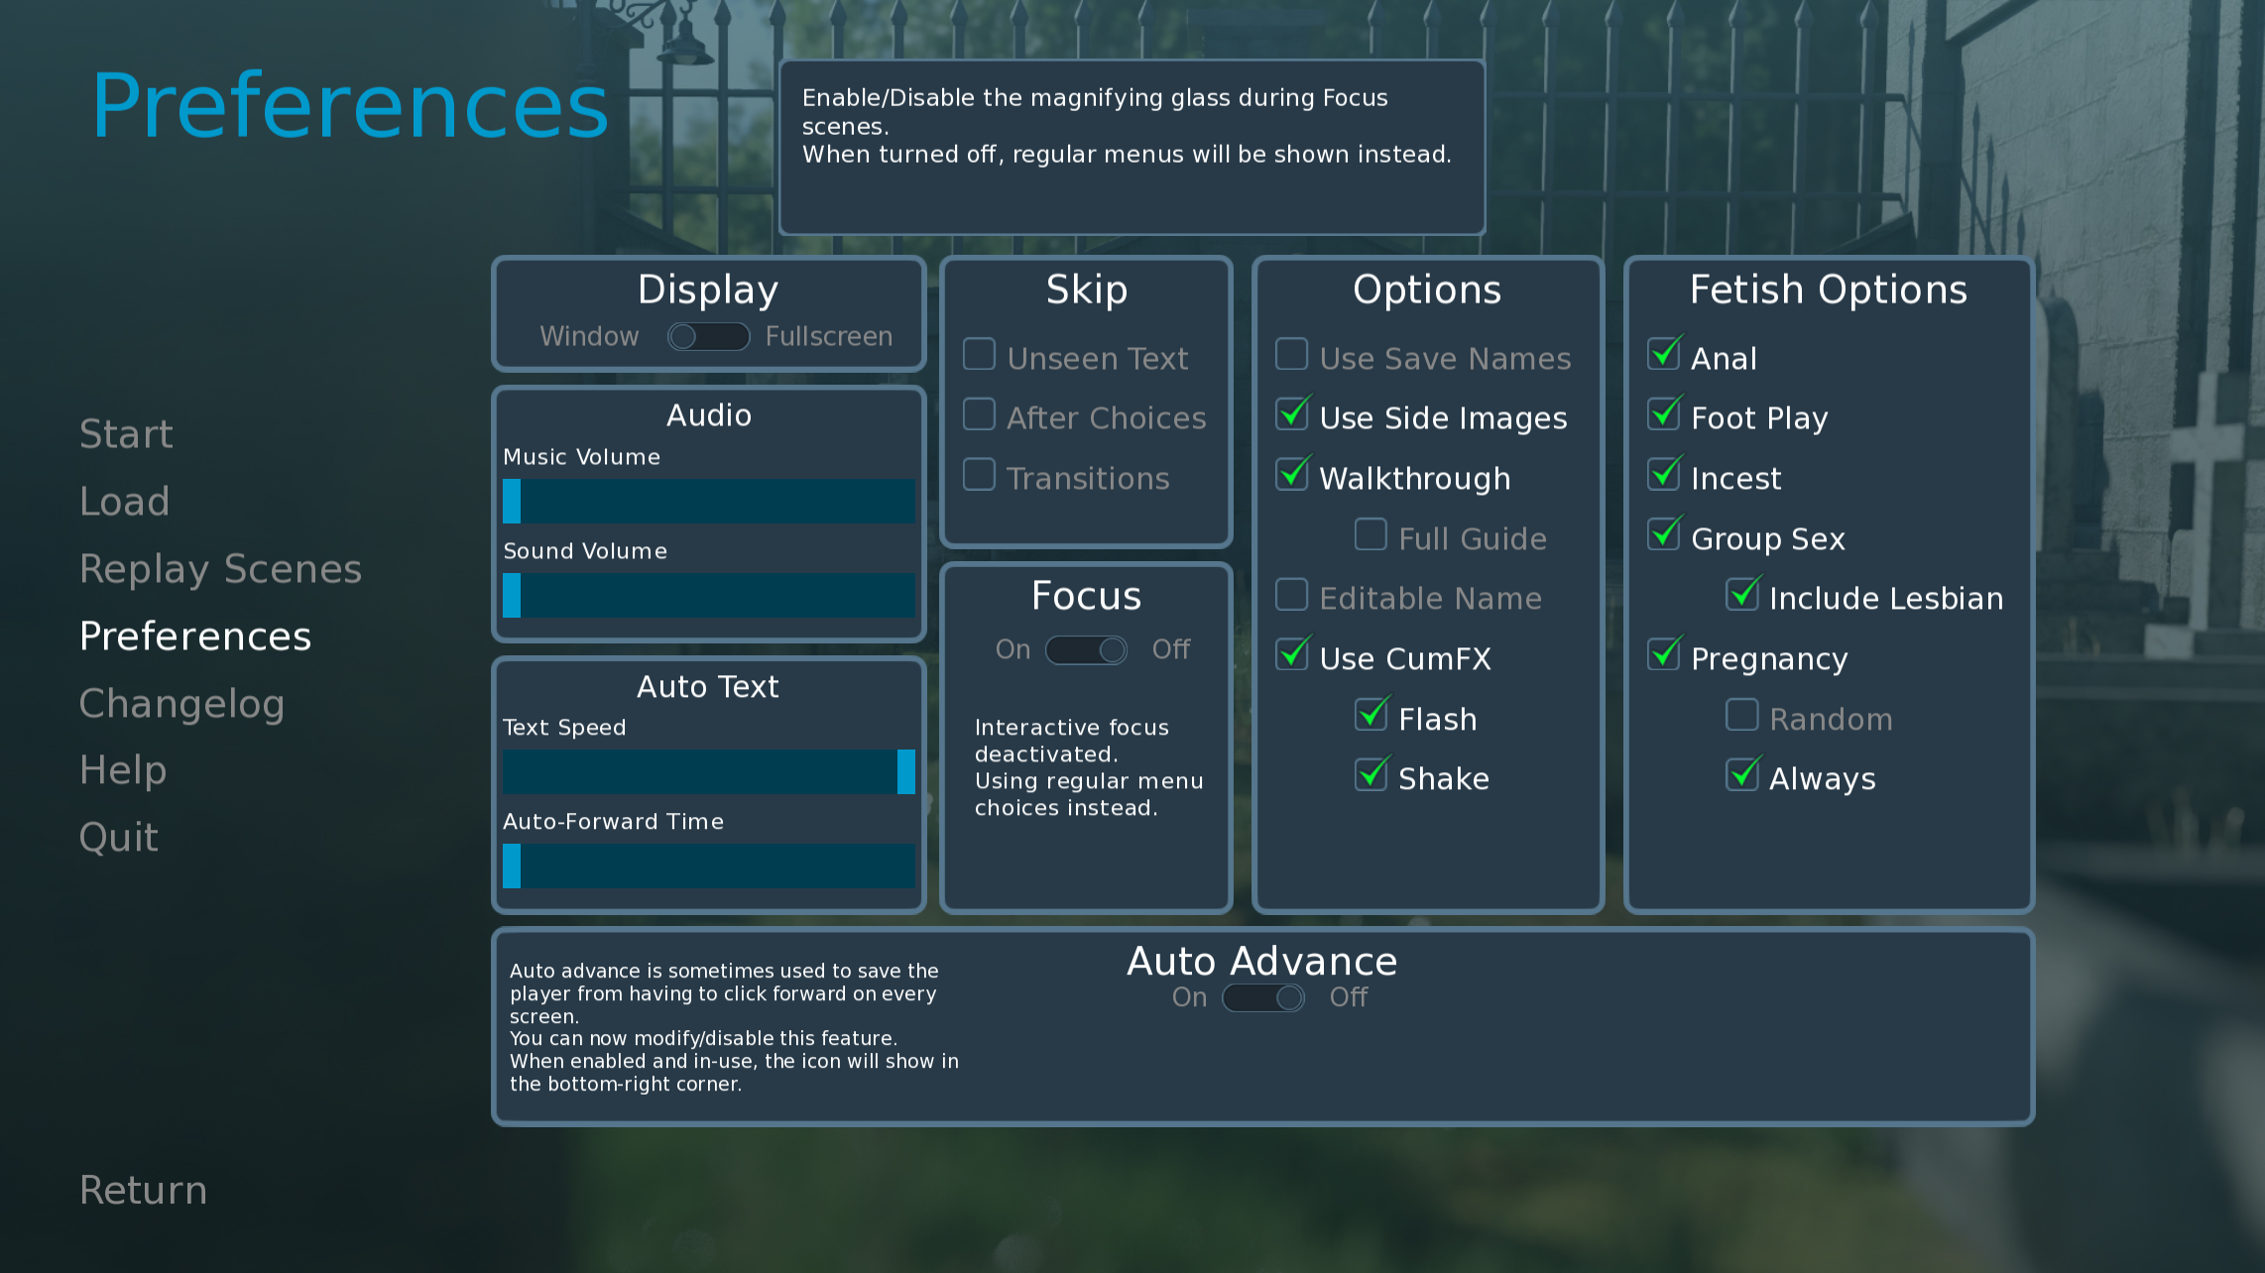Screen dimensions: 2265x1273
Task: Open Replay Scenes from the menu
Action: tap(220, 569)
